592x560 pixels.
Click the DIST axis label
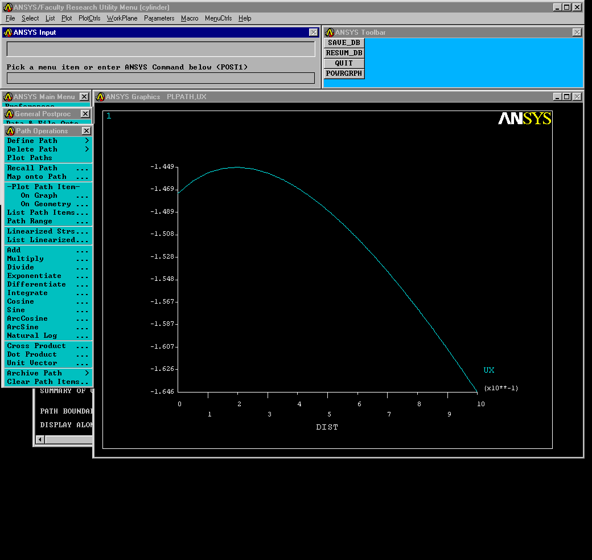tap(327, 427)
